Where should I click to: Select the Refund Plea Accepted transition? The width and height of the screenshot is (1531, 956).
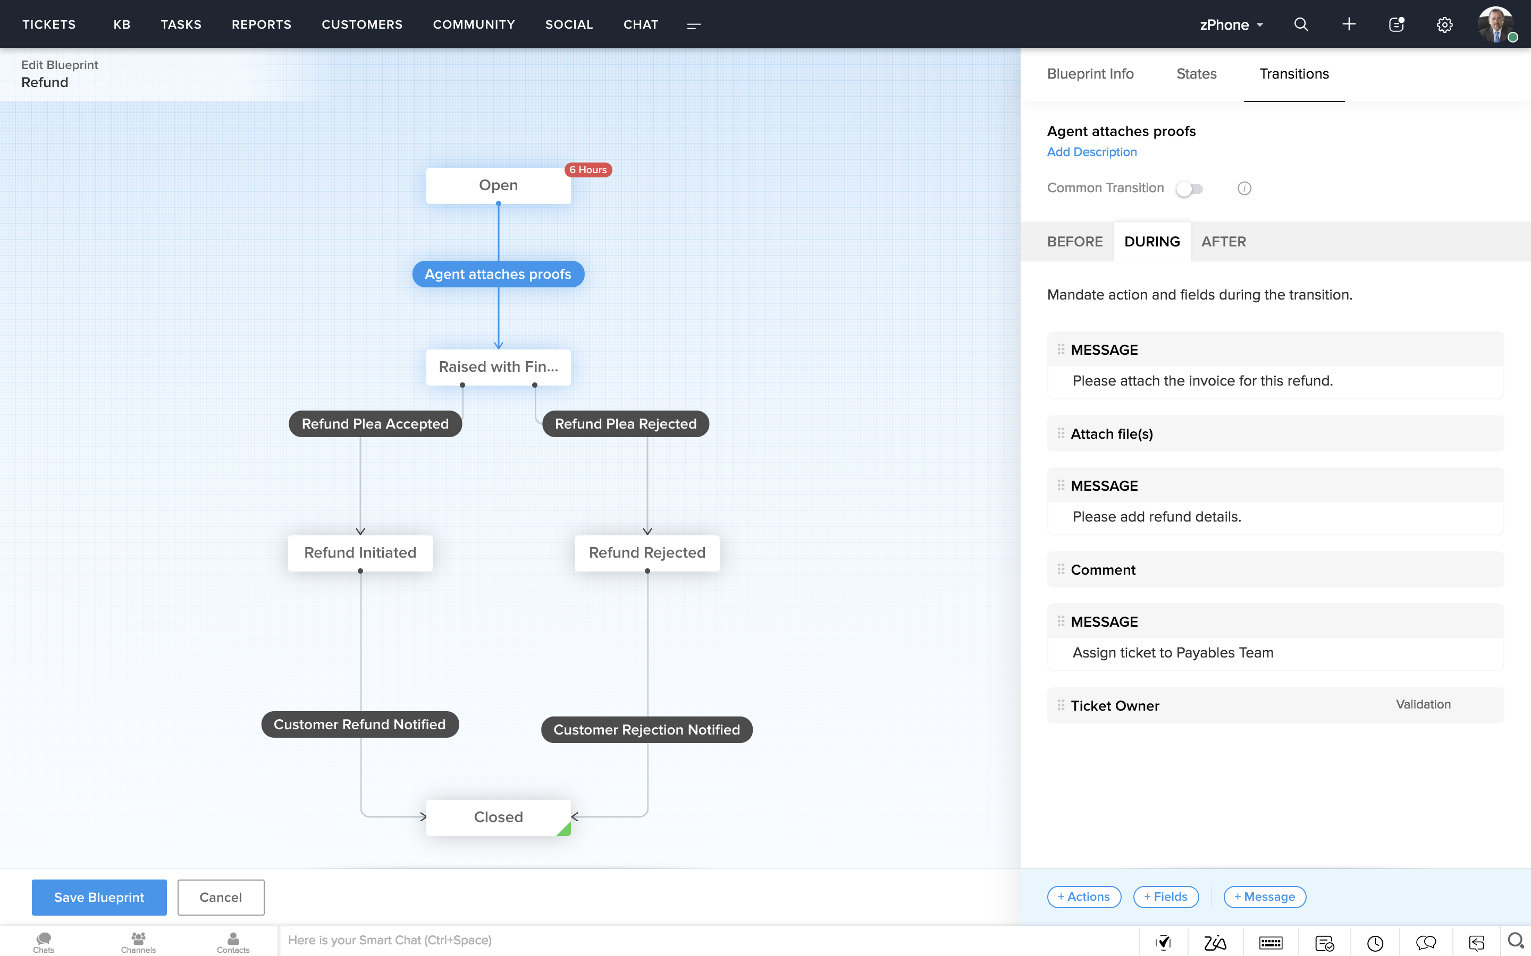click(x=375, y=424)
